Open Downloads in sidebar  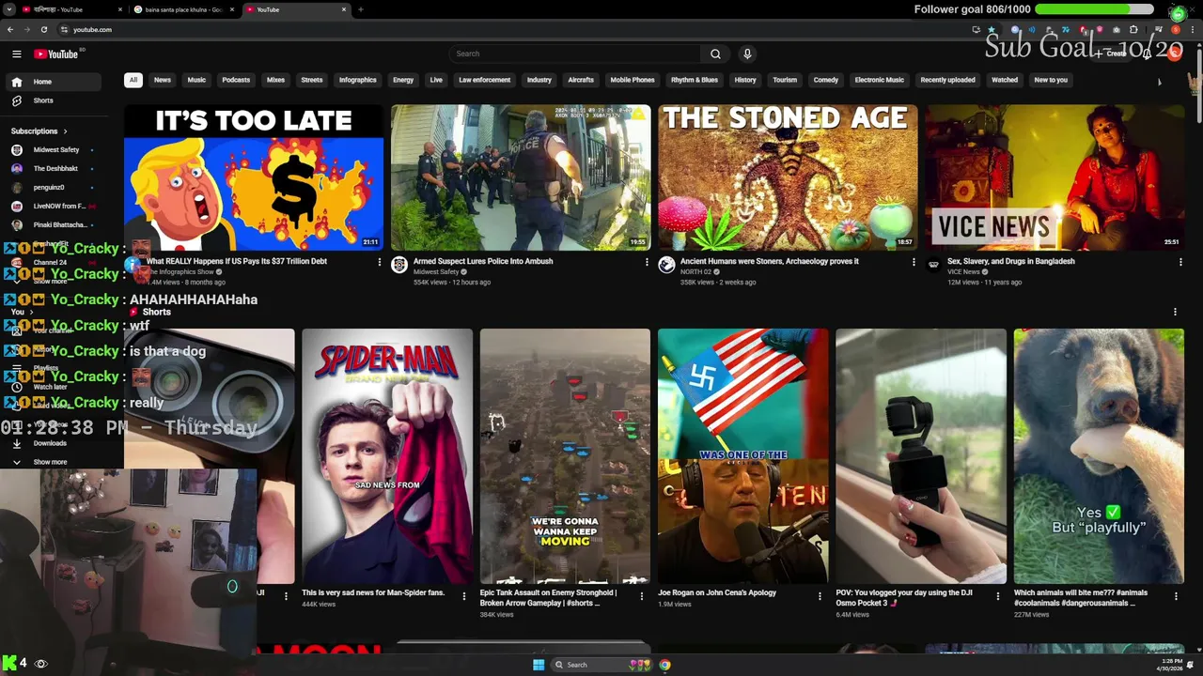coord(50,443)
